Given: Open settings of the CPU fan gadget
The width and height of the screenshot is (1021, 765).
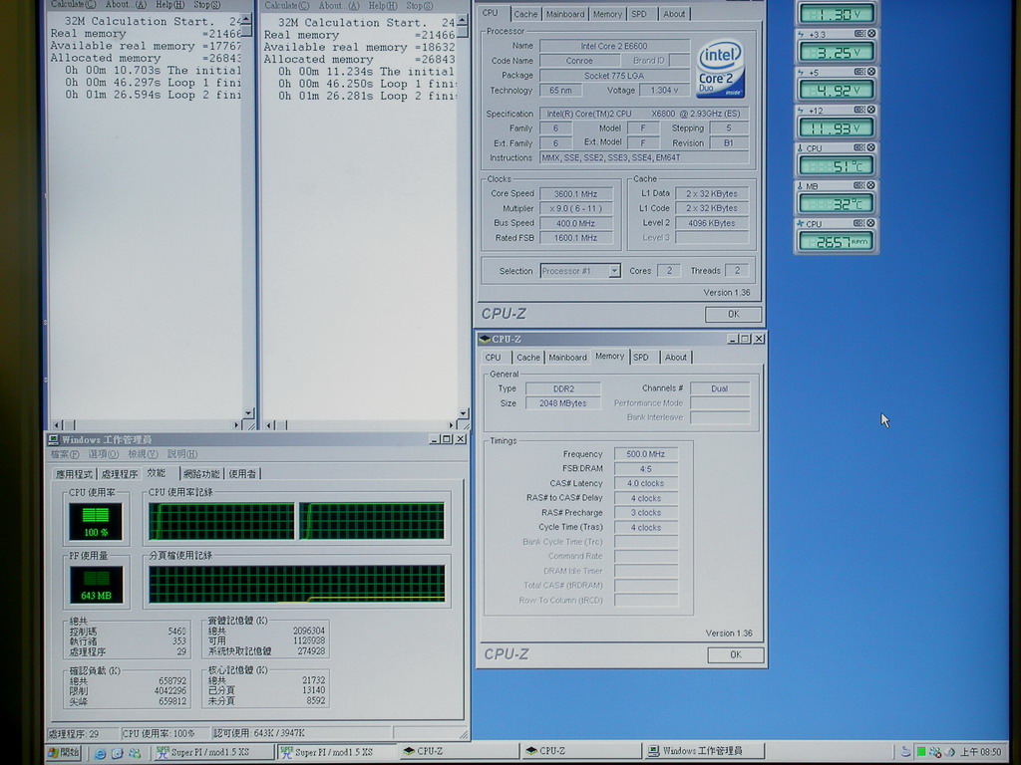Looking at the screenshot, I should (859, 223).
